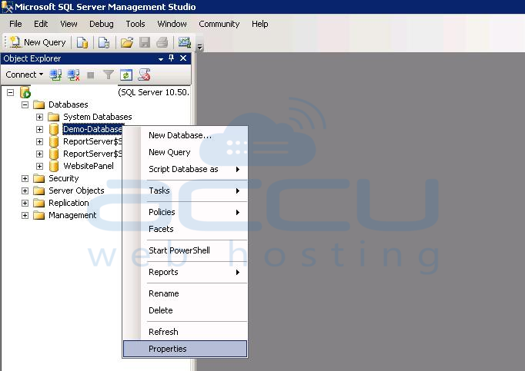Choose Rename from context menu
The height and width of the screenshot is (371, 525).
186,293
